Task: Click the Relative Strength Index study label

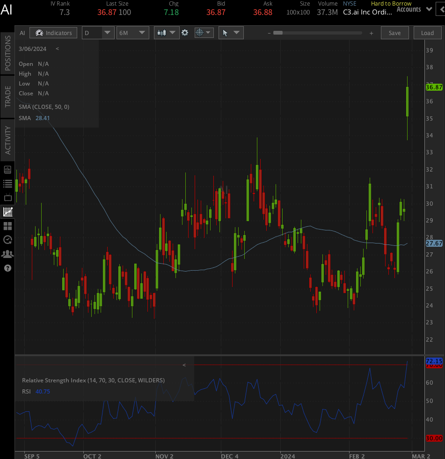Action: click(x=93, y=380)
